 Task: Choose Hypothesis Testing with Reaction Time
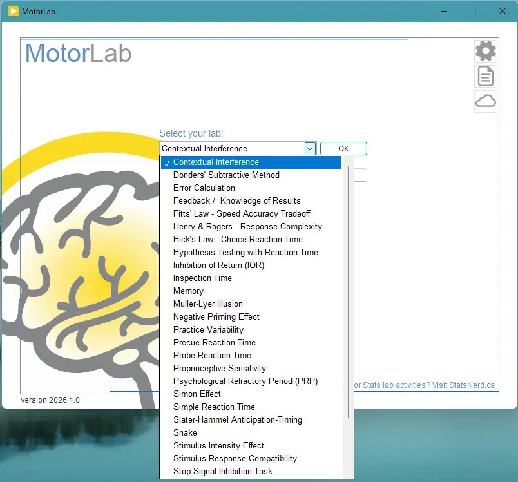click(x=251, y=253)
